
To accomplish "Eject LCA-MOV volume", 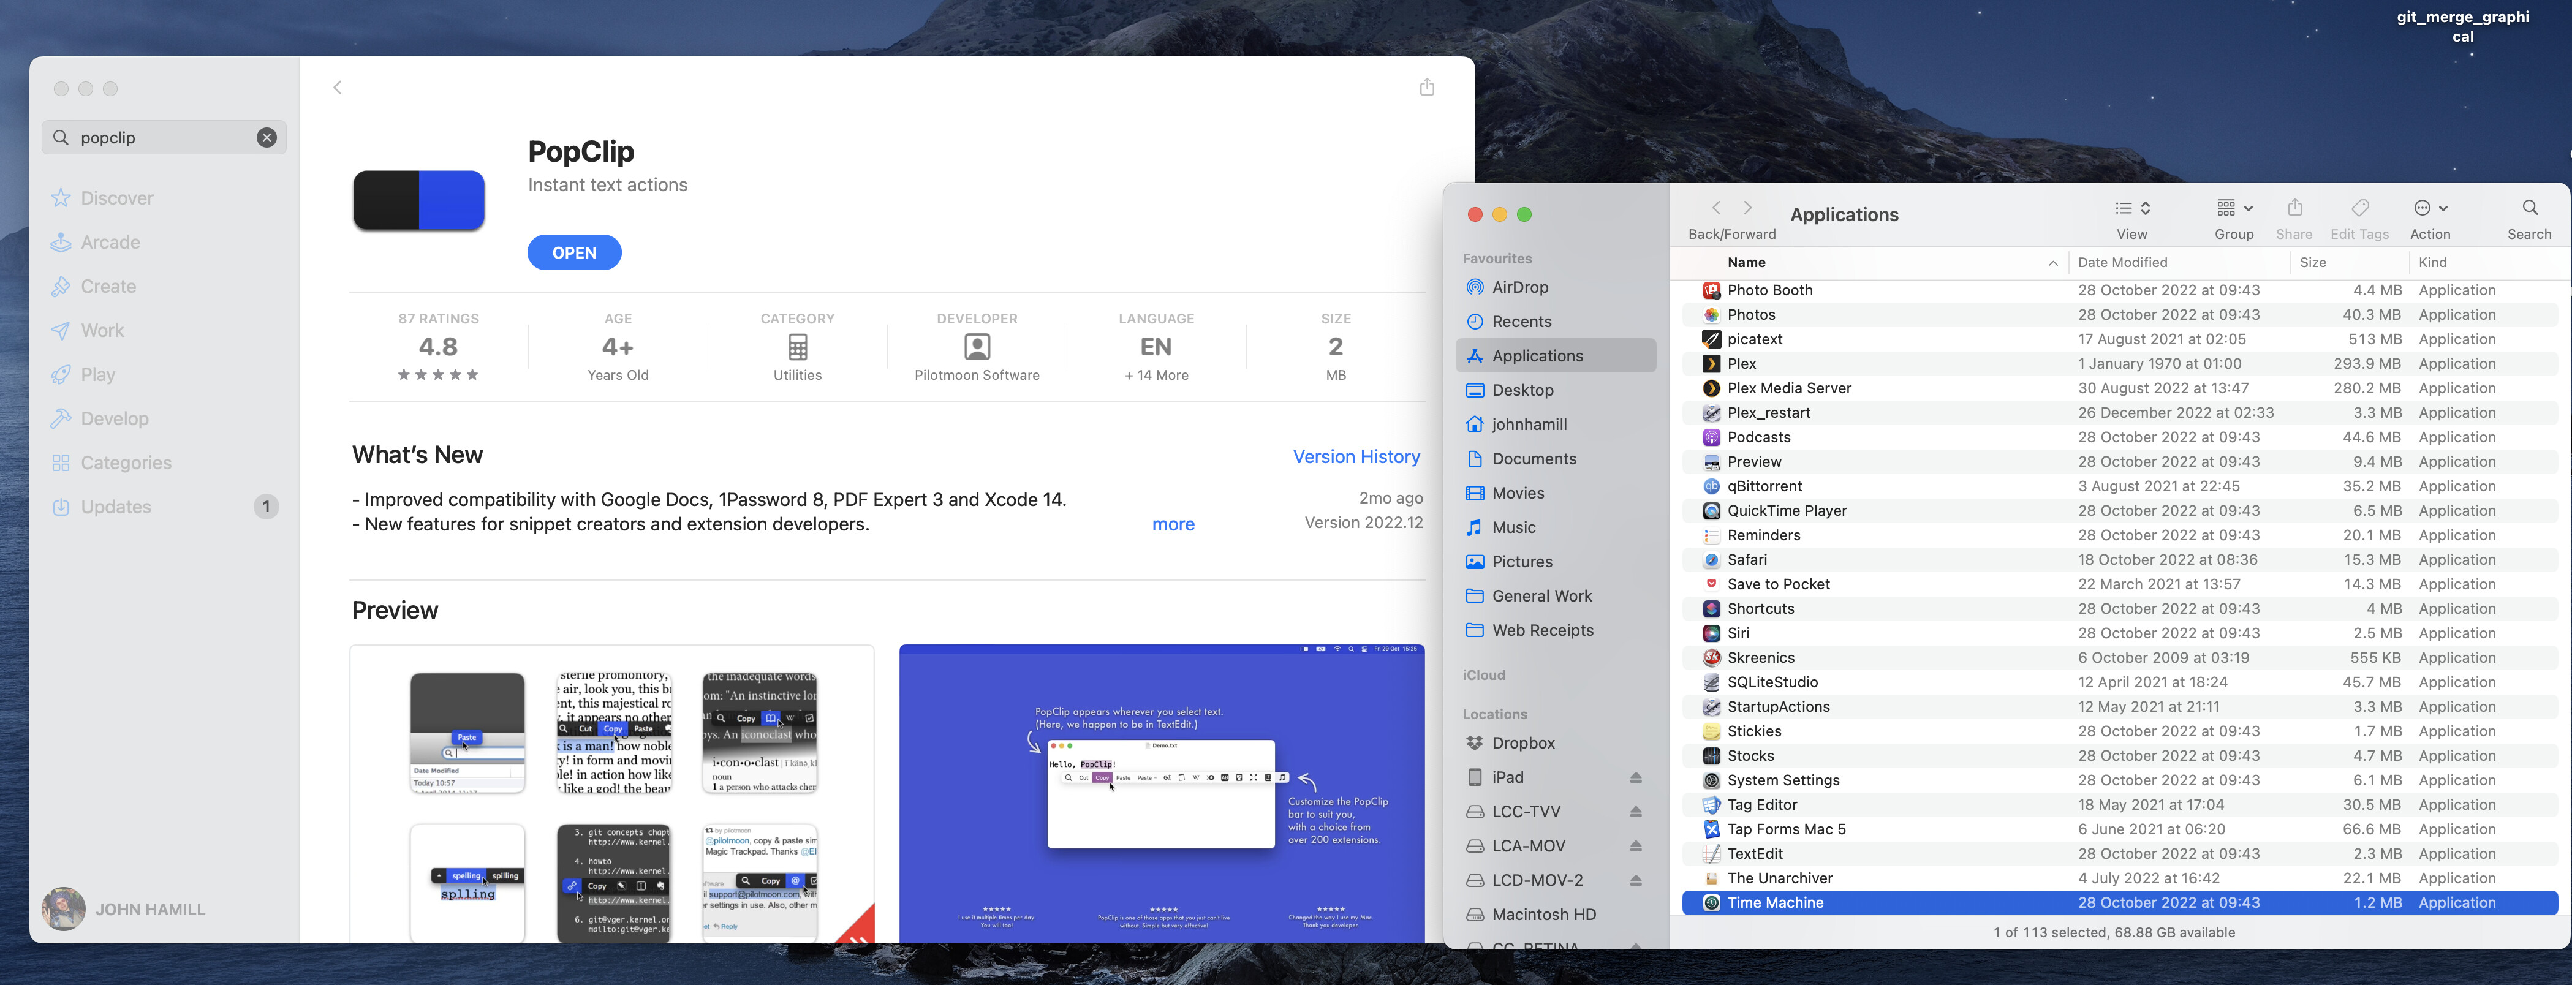I will click(x=1635, y=847).
